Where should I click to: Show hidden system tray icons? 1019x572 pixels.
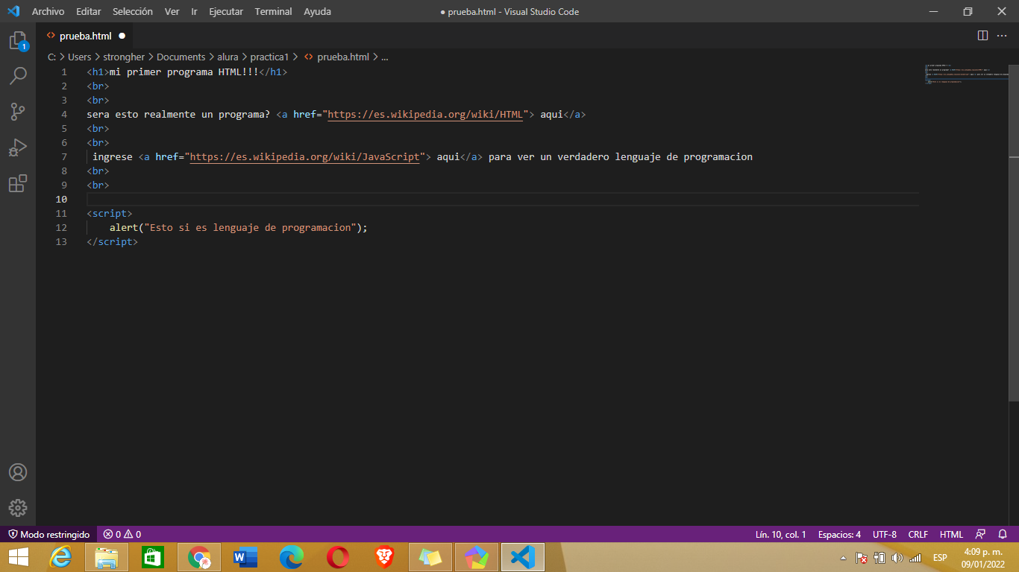(844, 558)
